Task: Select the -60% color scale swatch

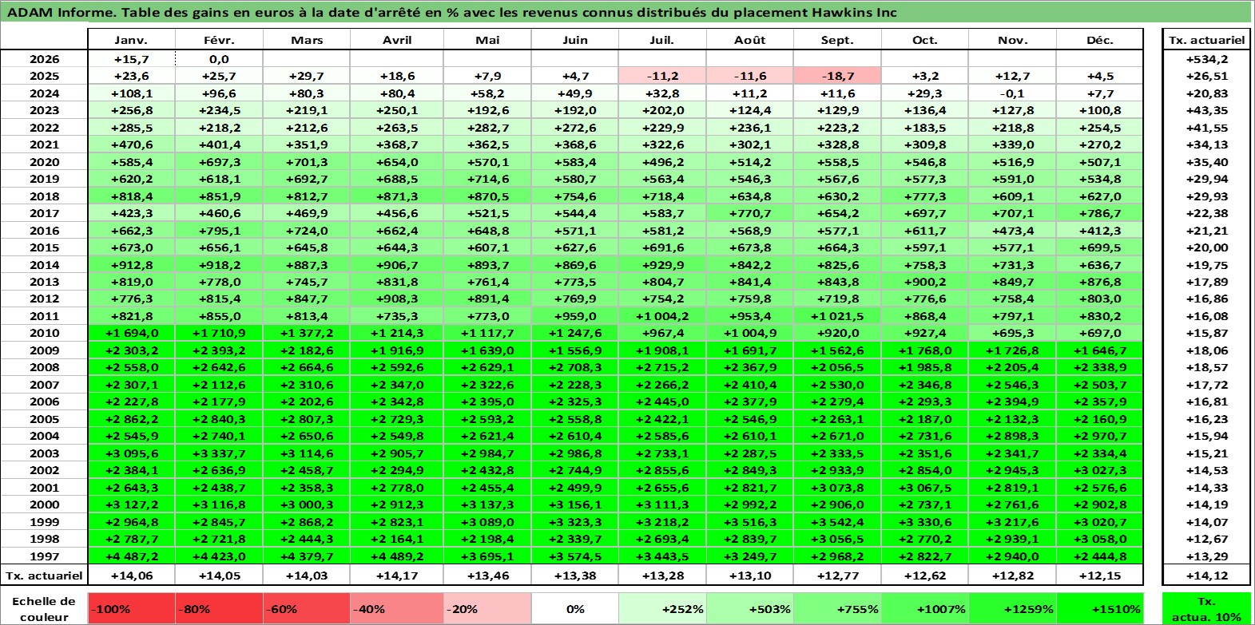Action: click(x=307, y=608)
